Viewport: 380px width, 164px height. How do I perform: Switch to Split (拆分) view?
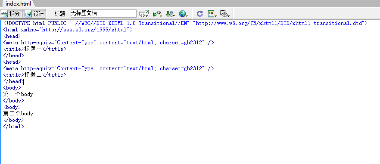pos(11,14)
